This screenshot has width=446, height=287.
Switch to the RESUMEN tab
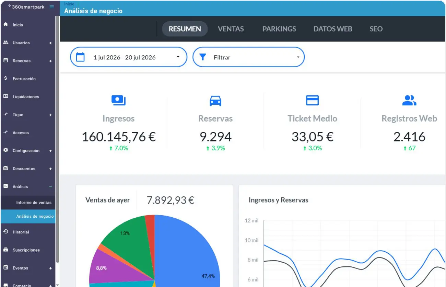click(185, 29)
